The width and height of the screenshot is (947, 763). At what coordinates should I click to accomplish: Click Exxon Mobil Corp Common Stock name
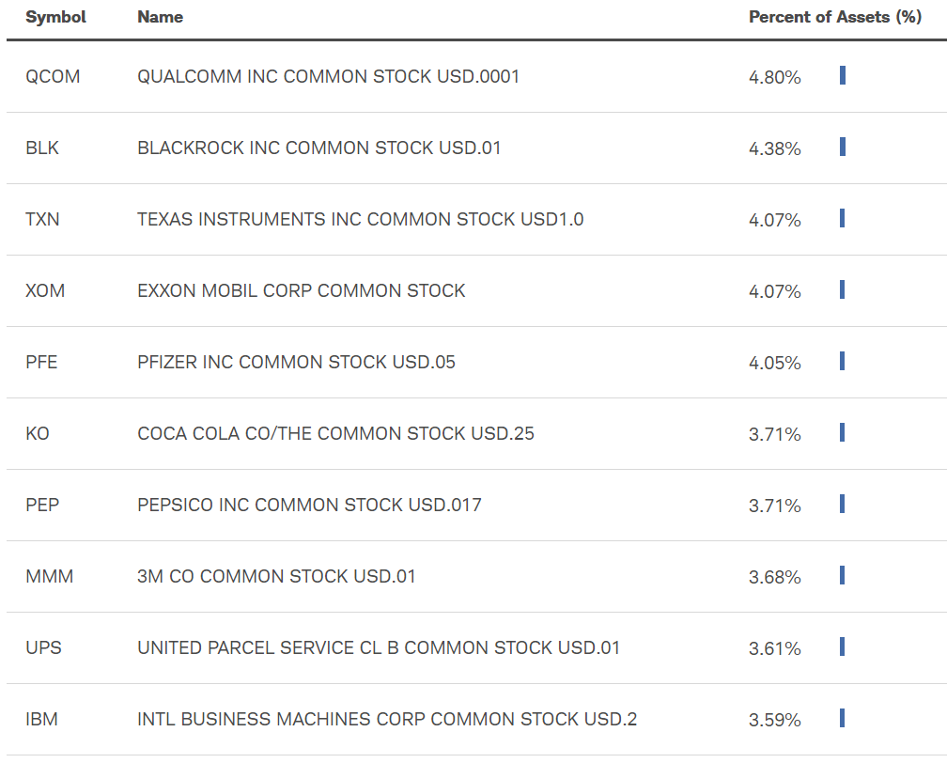(x=302, y=290)
